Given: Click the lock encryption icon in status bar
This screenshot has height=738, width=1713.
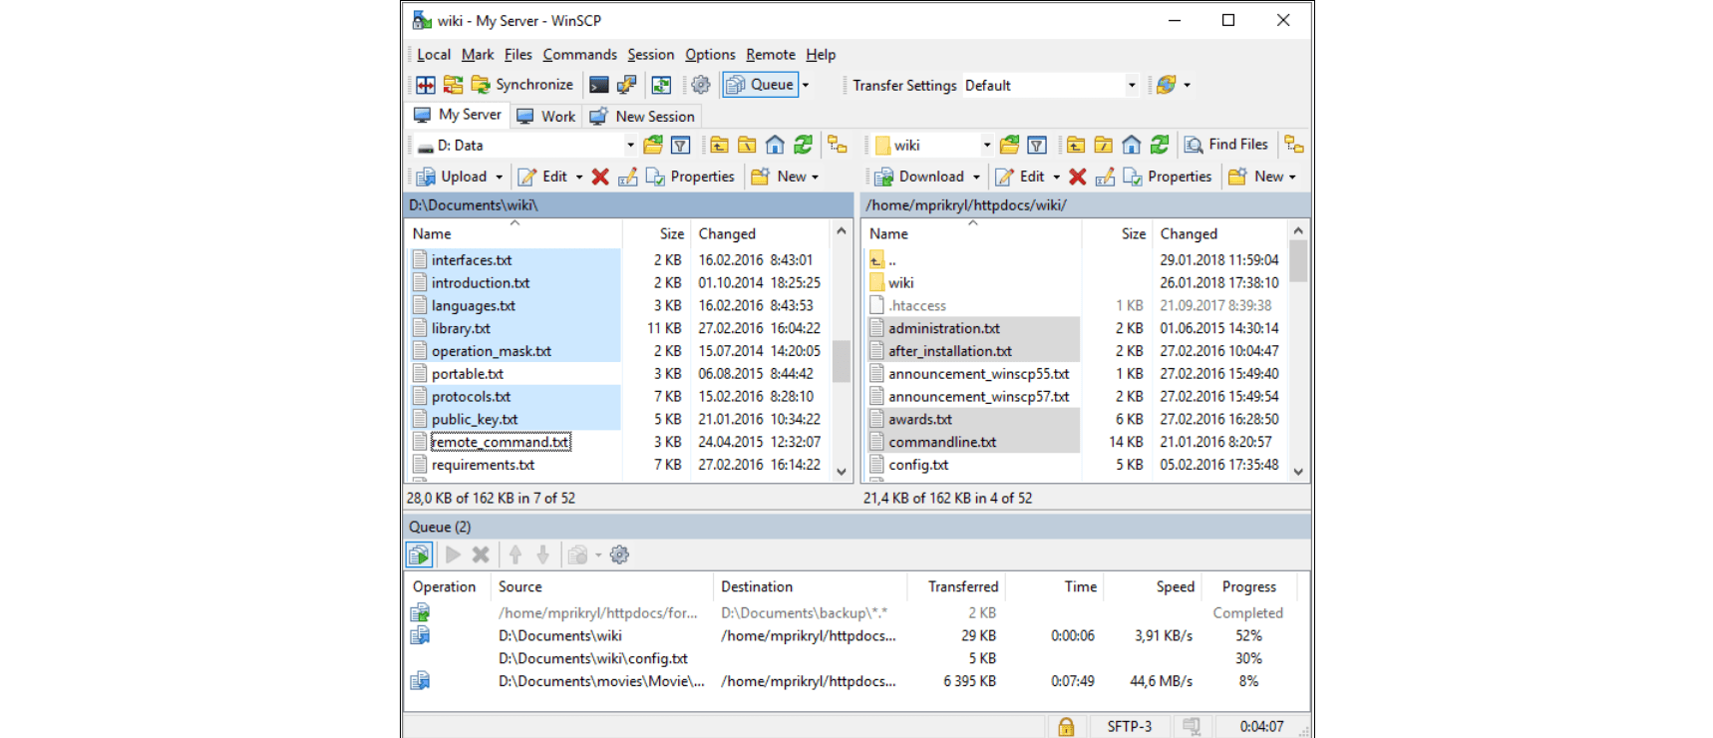Looking at the screenshot, I should coord(1066,726).
